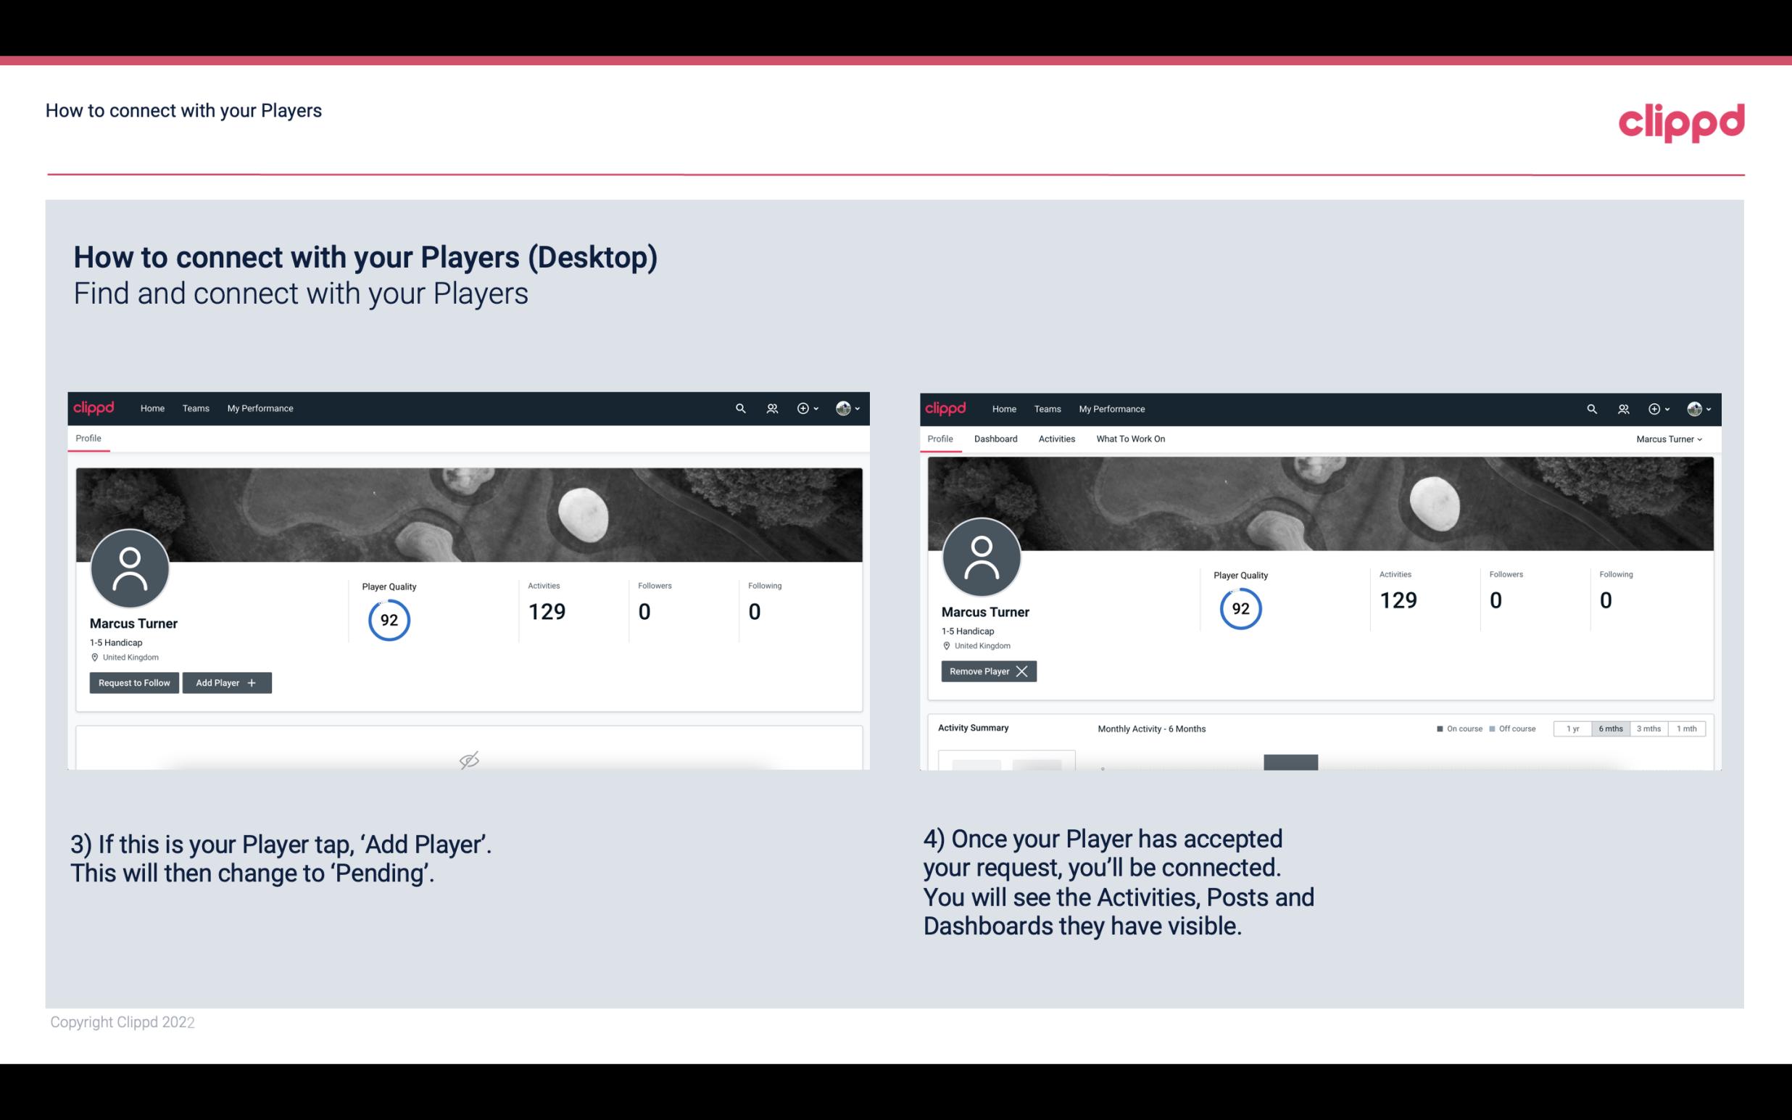Screen dimensions: 1792x1120
Task: Click the Dashboard tab right panel
Action: pos(996,439)
